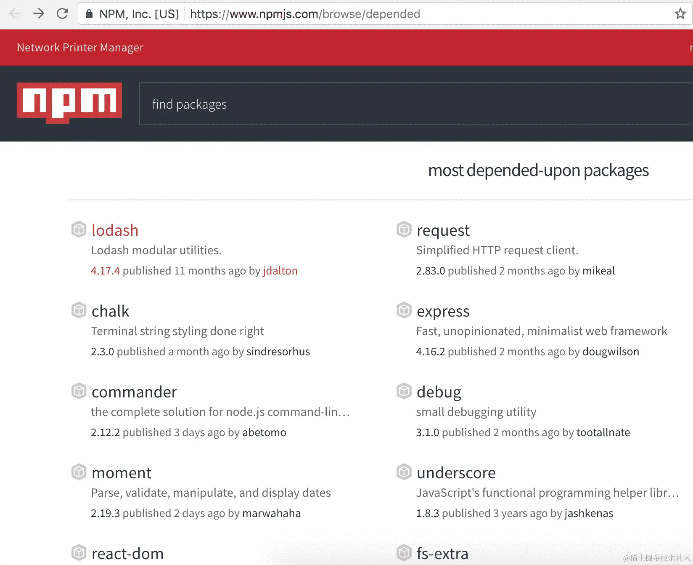The height and width of the screenshot is (565, 693).
Task: Click the truncated commander description text
Action: [x=220, y=412]
